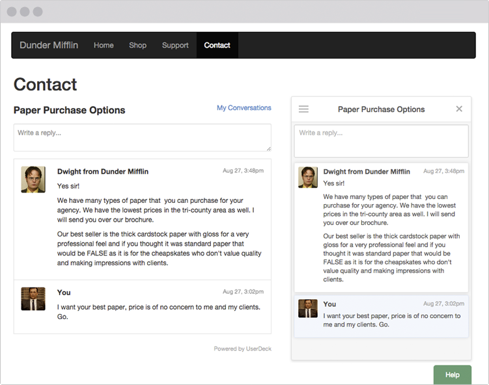Screen dimensions: 489x385
Task: Click the "Aug 27, 3:02pm" timestamp on main page
Action: pos(243,291)
